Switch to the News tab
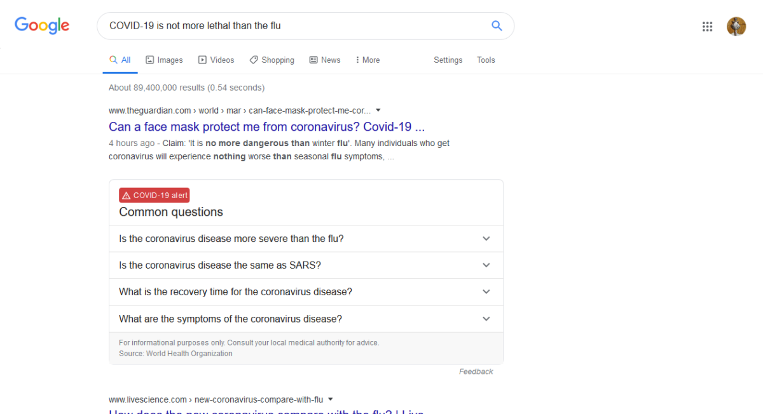This screenshot has width=763, height=414. click(x=325, y=60)
